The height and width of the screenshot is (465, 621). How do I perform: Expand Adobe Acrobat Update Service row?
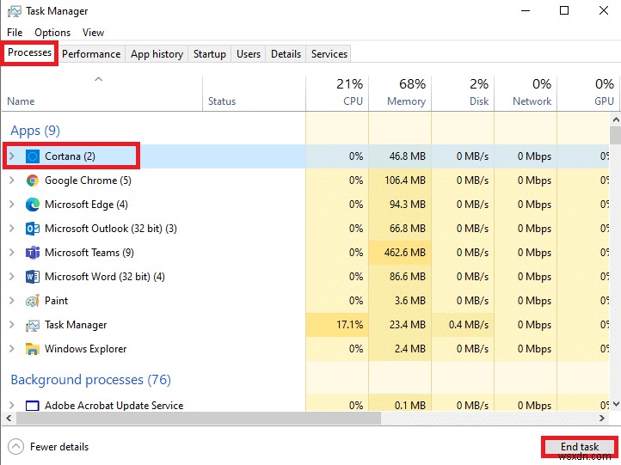pyautogui.click(x=12, y=406)
